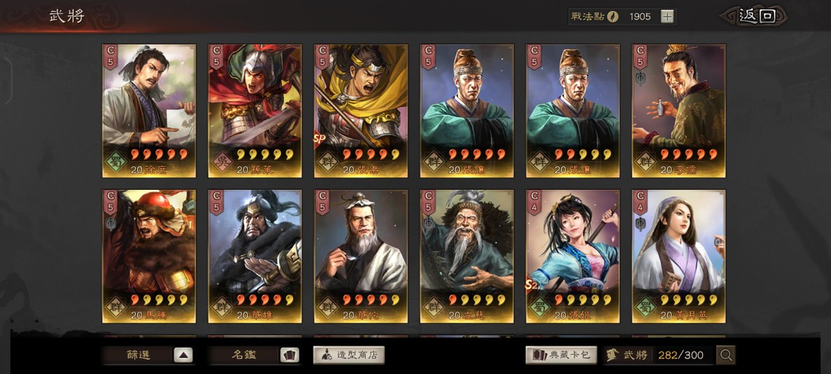
Task: Expand the 篩選 filter arrow
Action: pyautogui.click(x=183, y=355)
